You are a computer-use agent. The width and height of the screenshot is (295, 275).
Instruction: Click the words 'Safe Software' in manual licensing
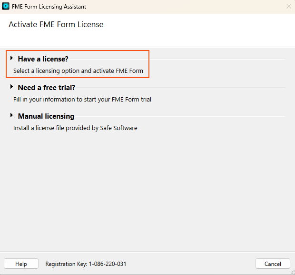click(119, 128)
